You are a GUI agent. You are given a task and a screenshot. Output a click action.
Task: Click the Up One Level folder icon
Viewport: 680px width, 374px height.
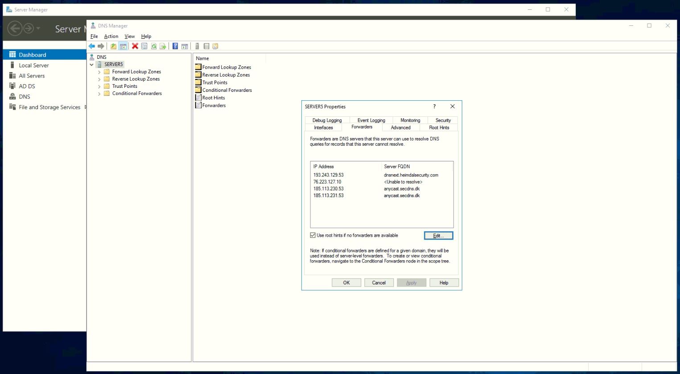pos(113,46)
